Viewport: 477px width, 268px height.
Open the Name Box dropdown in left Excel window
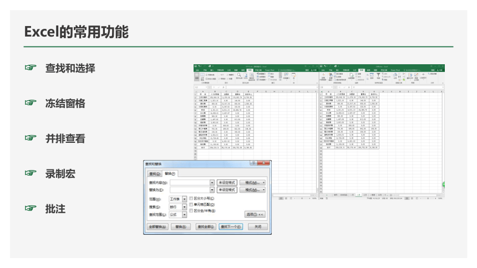tap(206, 87)
